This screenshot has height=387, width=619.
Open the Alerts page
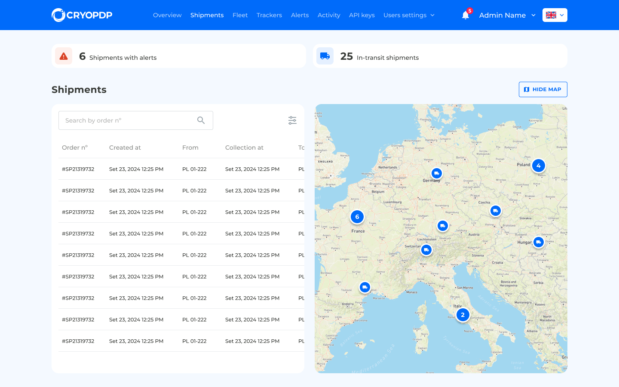click(300, 15)
